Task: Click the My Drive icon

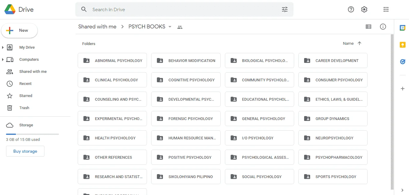Action: coord(10,47)
